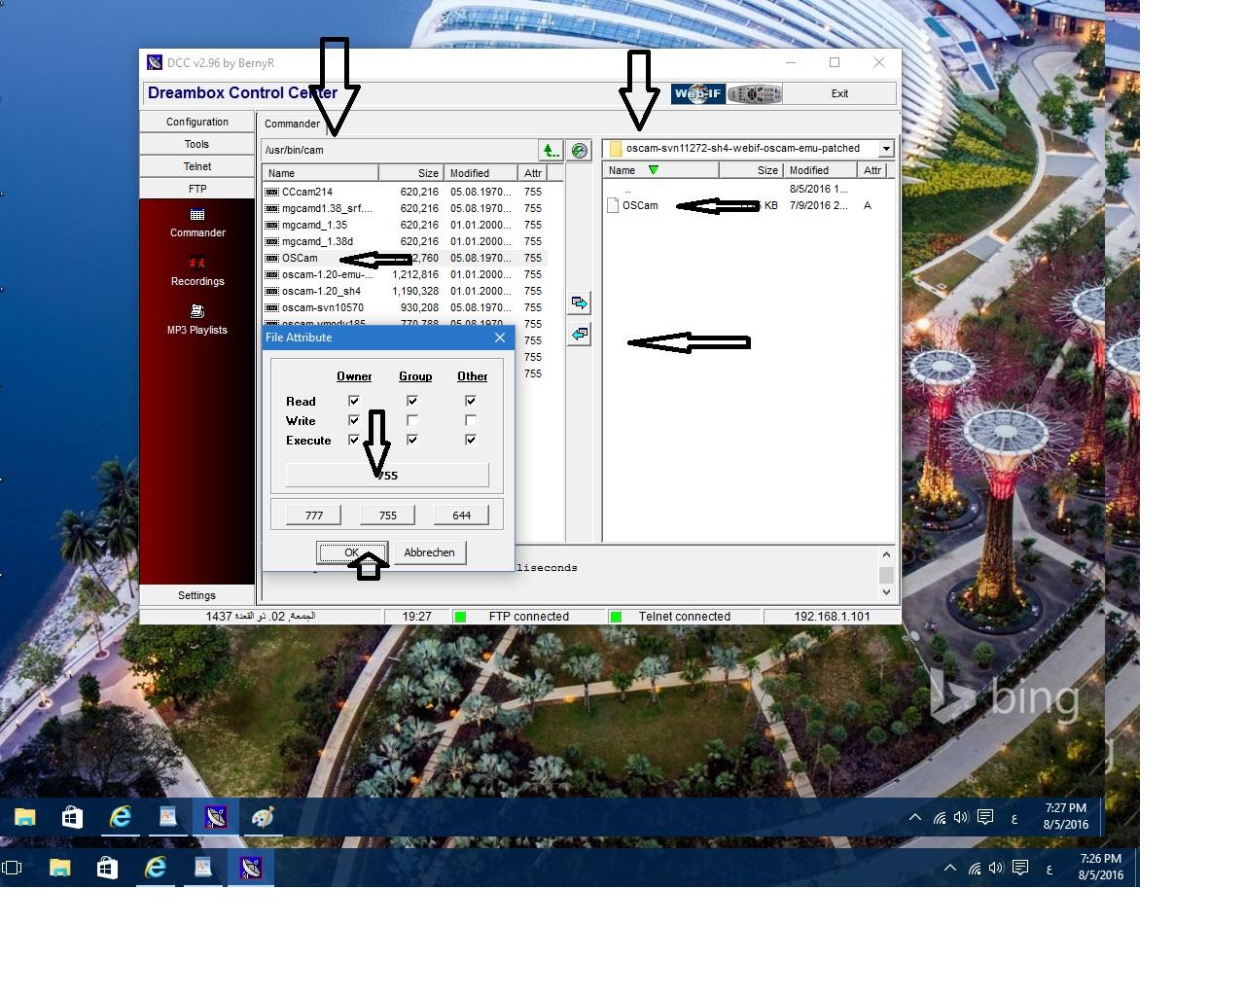The height and width of the screenshot is (996, 1245).
Task: Open the Telnet section
Action: pos(197,166)
